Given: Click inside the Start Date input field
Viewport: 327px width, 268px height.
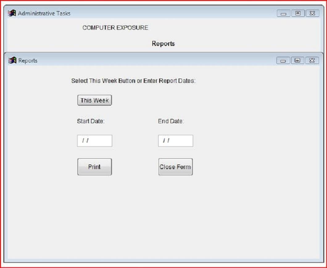Looking at the screenshot, I should point(94,141).
